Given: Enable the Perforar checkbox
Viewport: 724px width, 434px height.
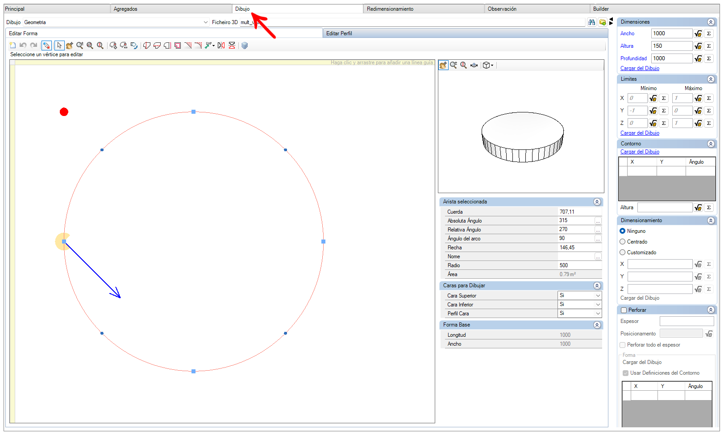Looking at the screenshot, I should point(624,310).
